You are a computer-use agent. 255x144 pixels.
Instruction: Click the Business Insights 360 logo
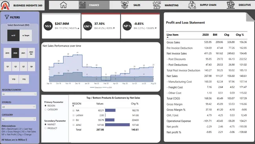(x=5, y=5)
